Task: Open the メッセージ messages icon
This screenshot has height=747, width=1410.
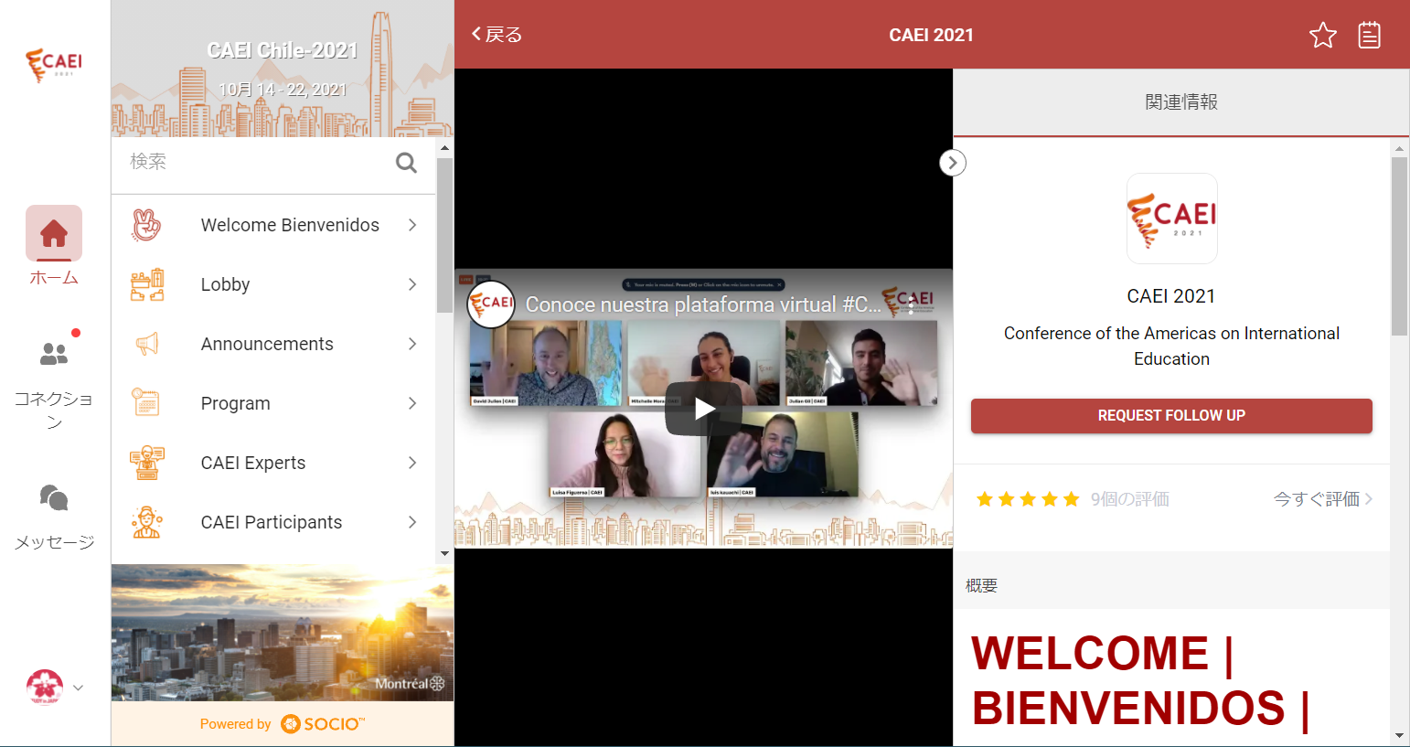Action: tap(54, 498)
